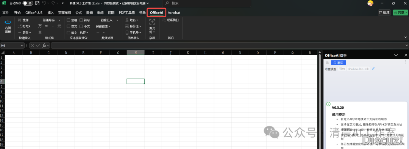The height and width of the screenshot is (149, 409).
Task: Click the 批注 comments button
Action: click(384, 12)
